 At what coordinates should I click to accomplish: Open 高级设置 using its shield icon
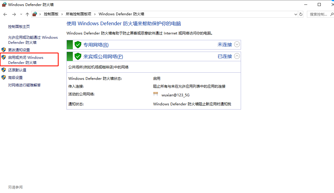(3, 77)
